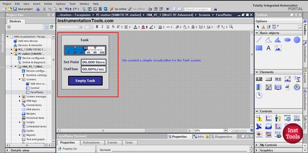The image size is (308, 153).
Task: Click the Go online button
Action: point(118,9)
